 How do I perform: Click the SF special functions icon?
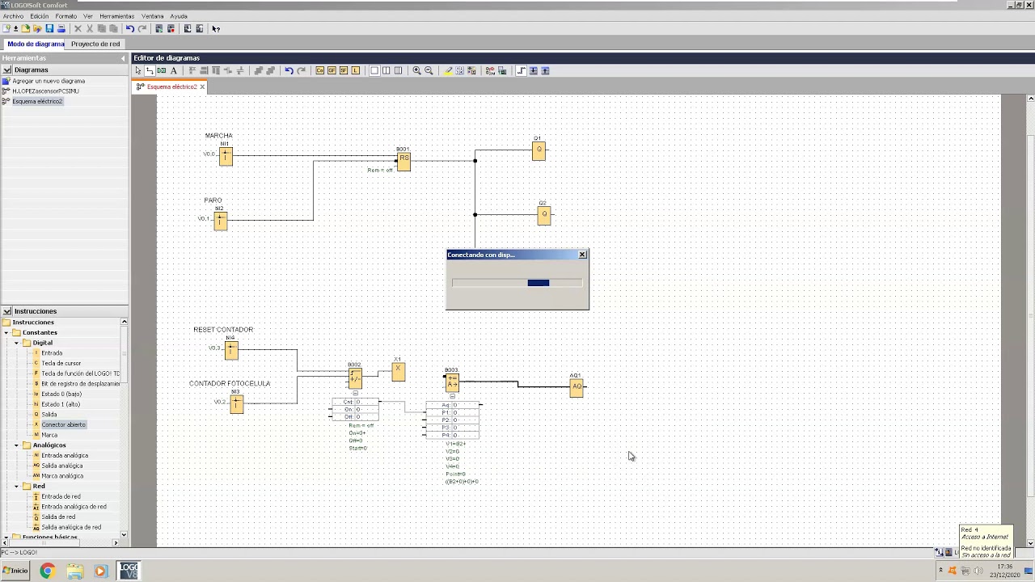point(344,70)
